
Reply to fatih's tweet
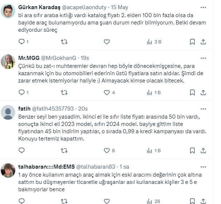point(21,150)
